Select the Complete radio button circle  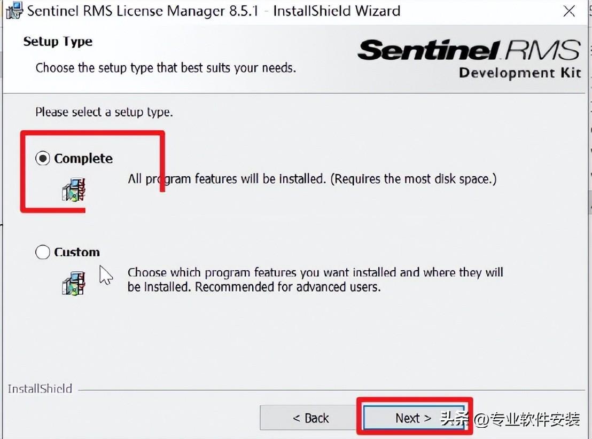(x=43, y=159)
